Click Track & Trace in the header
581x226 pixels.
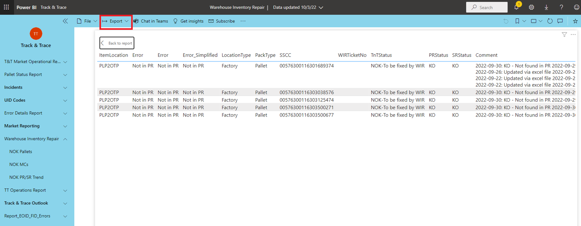point(54,7)
